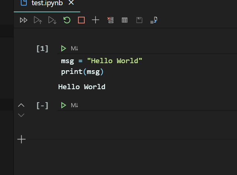
Task: Run current cell and cells below
Action: pyautogui.click(x=52, y=20)
